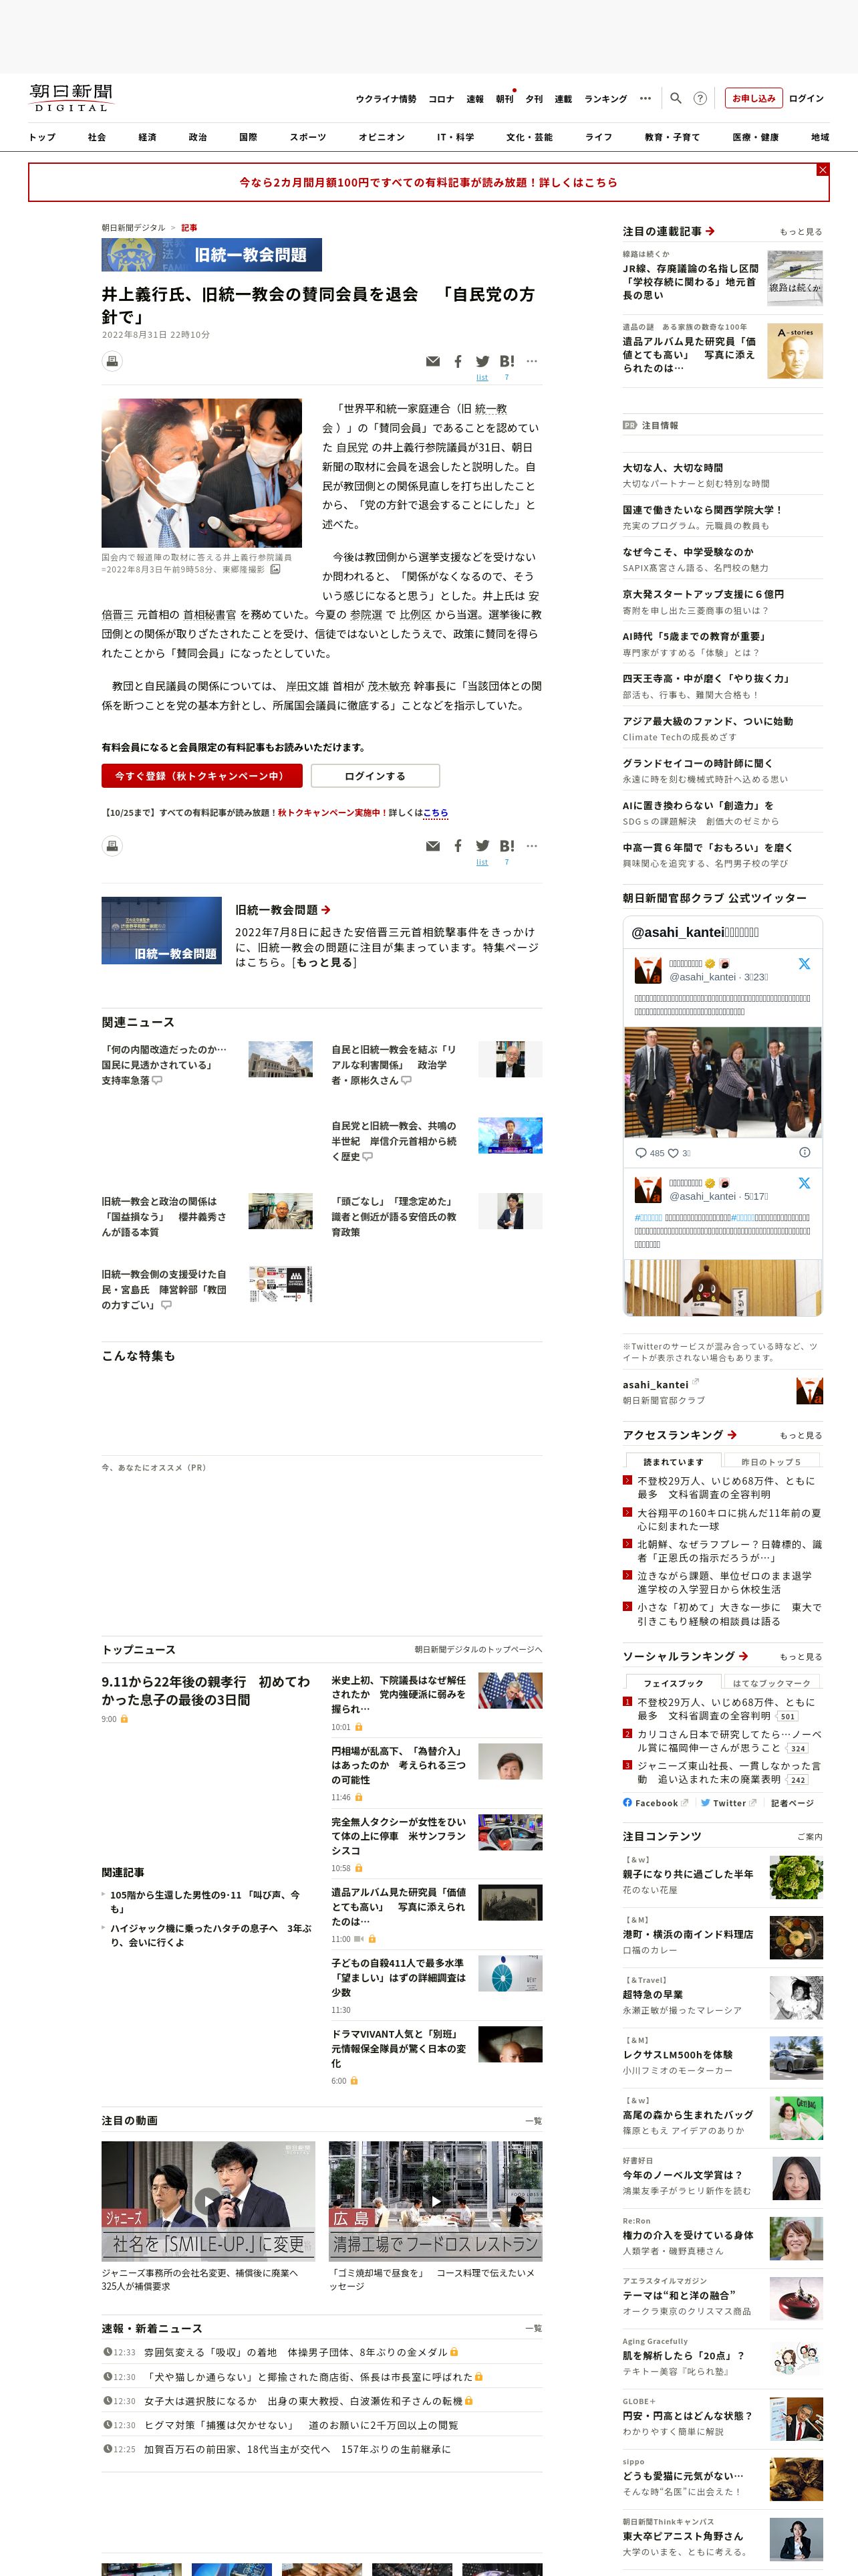Open レクサスLM500hを体験 content item

coord(677,2054)
